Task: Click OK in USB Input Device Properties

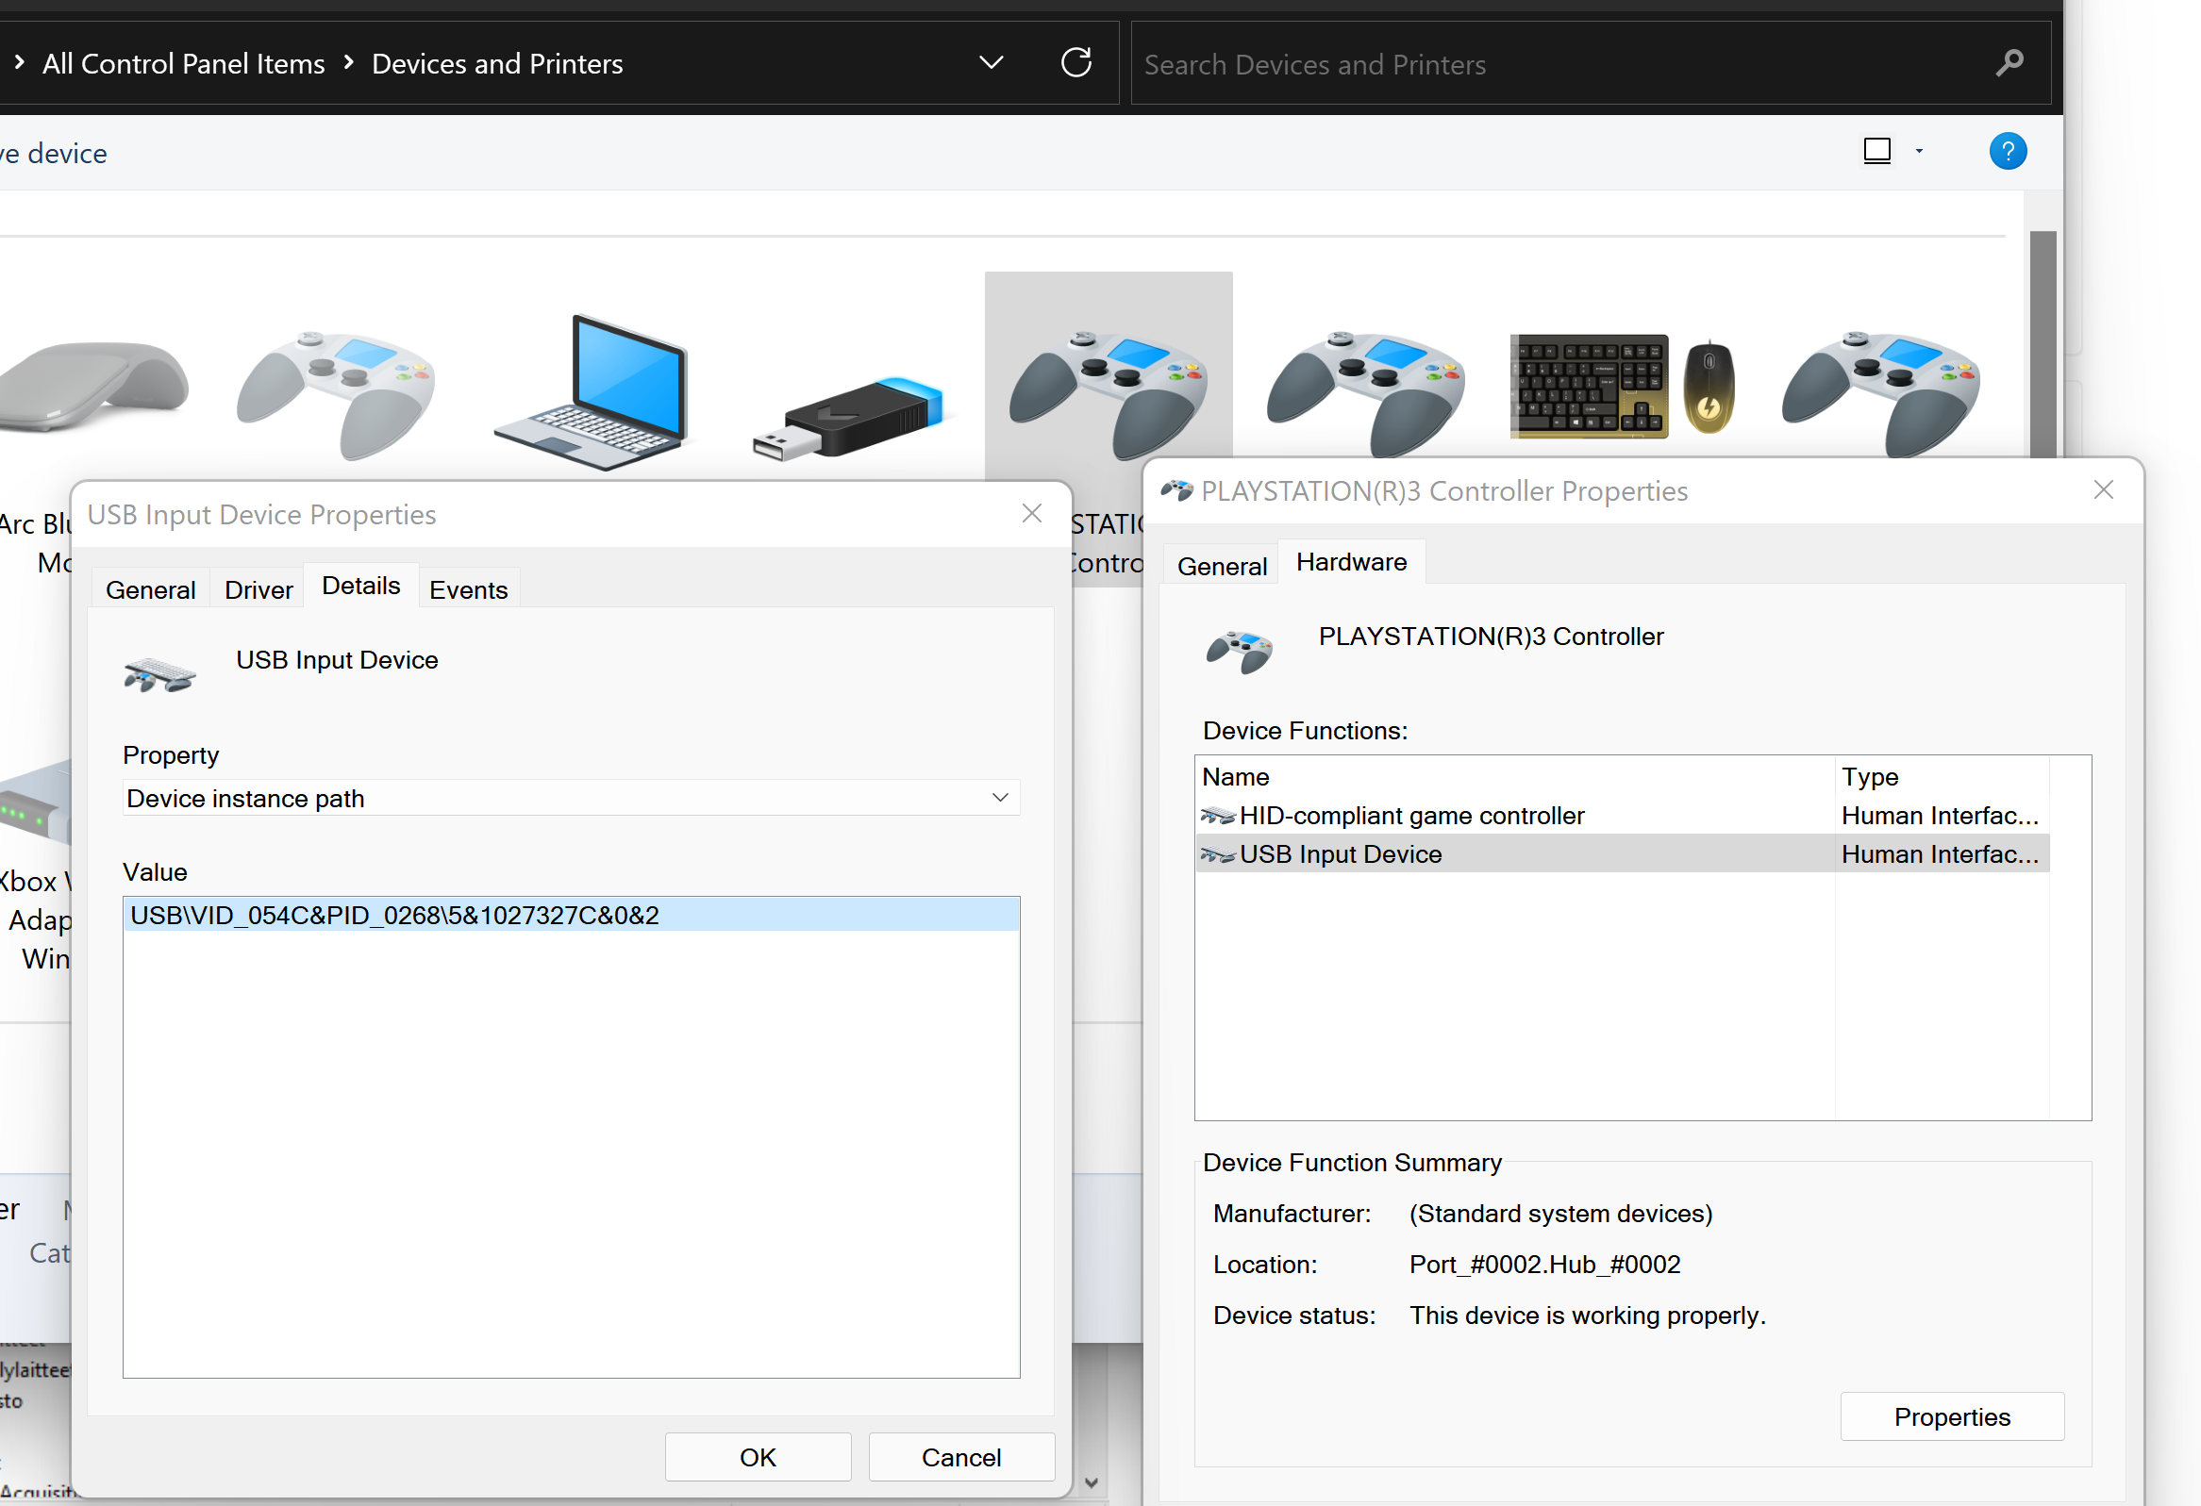Action: (x=758, y=1457)
